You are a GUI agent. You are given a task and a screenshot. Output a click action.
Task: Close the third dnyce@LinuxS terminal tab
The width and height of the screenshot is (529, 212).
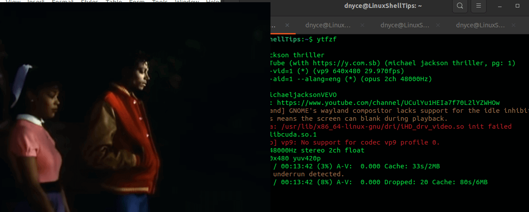click(x=438, y=25)
